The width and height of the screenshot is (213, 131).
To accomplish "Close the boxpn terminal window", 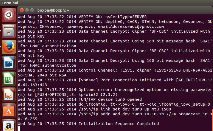I will [x=22, y=10].
